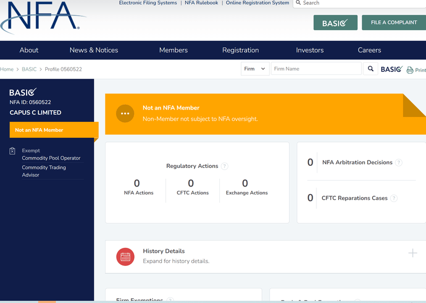This screenshot has height=303, width=426.
Task: Expand History Details with the plus icon
Action: tap(412, 253)
